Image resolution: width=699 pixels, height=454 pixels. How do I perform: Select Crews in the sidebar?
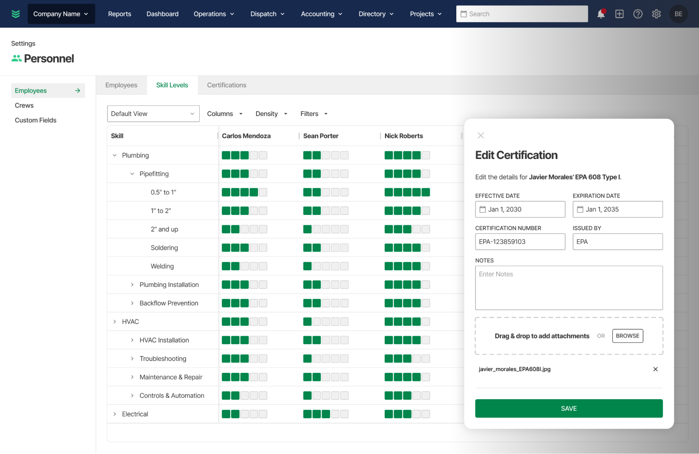[x=24, y=106]
